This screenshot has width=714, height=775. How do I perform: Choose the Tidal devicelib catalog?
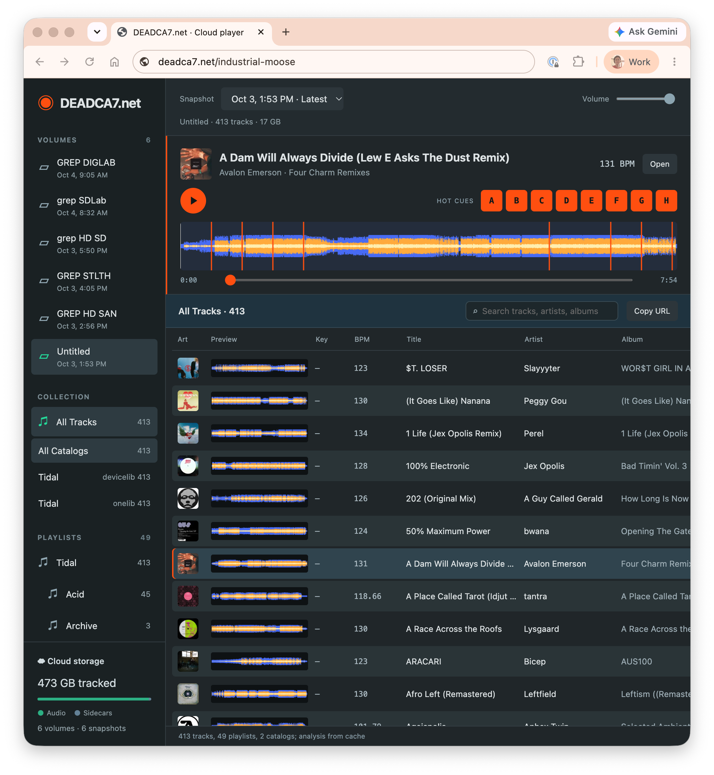[94, 477]
